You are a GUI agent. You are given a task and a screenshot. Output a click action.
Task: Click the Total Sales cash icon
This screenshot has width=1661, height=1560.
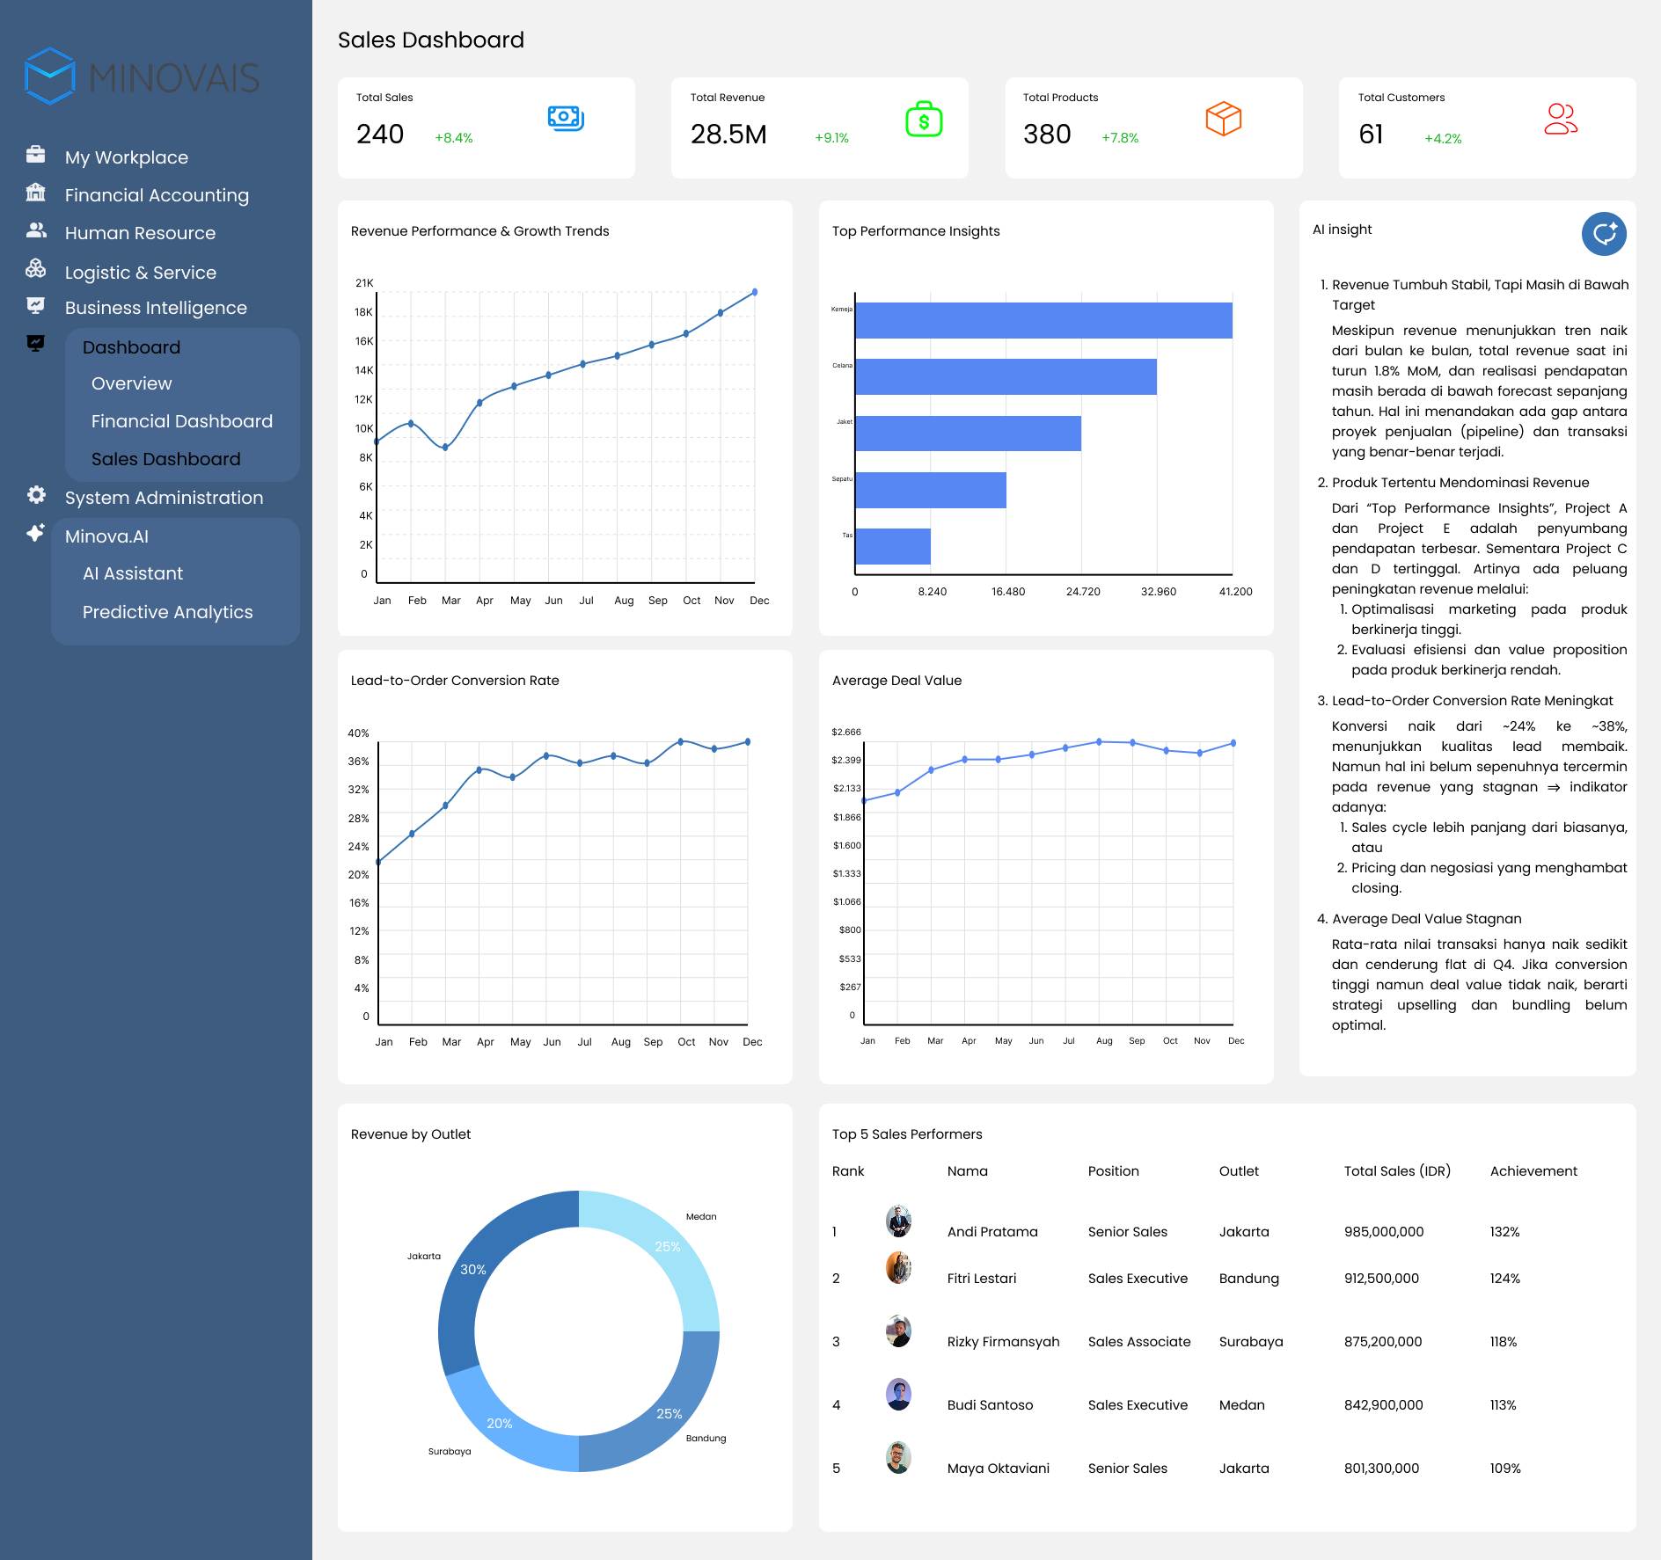pyautogui.click(x=565, y=118)
